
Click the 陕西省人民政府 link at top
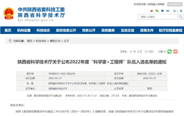coord(156,4)
